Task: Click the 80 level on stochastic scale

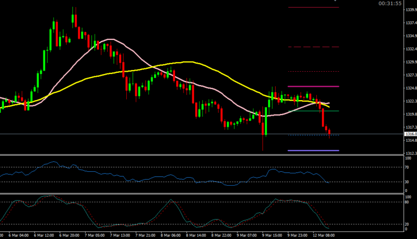Action: coord(407,202)
